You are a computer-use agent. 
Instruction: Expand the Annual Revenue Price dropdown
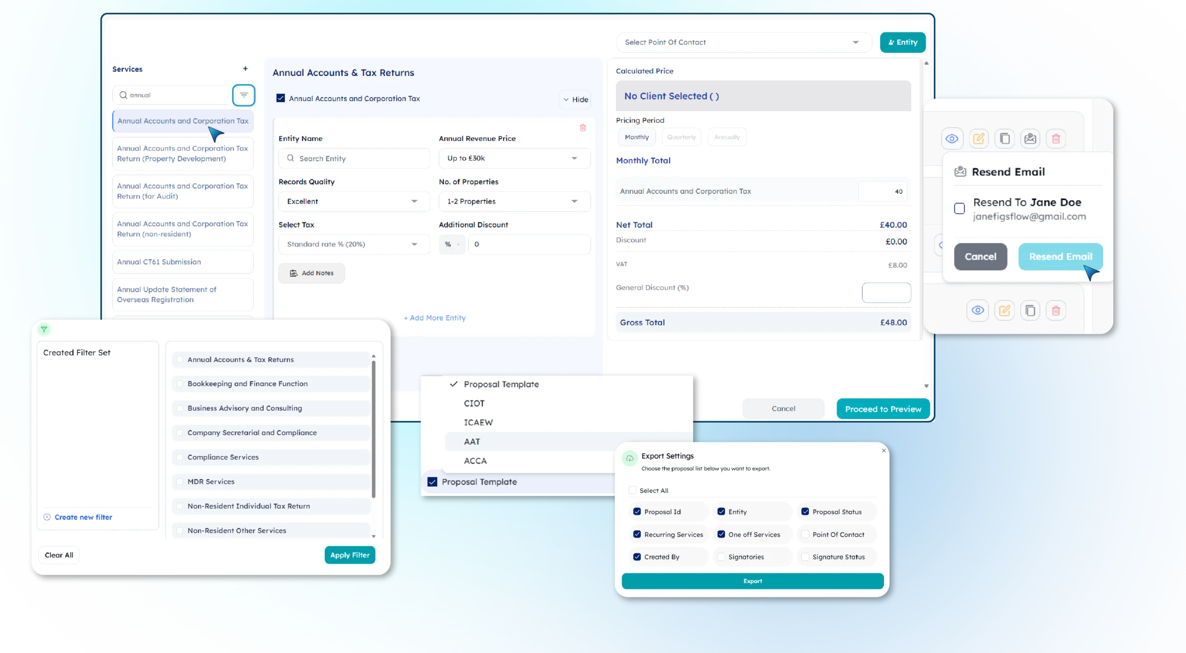tap(514, 158)
